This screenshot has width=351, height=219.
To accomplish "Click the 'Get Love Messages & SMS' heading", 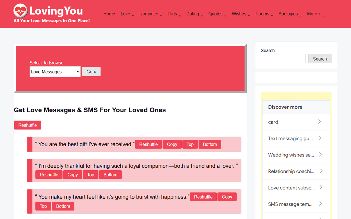I will coord(90,110).
